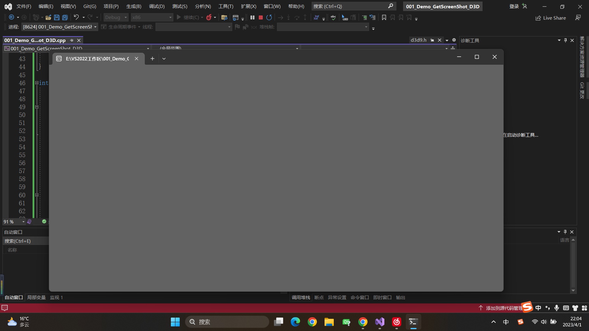Collapse code block at line 46
Image resolution: width=589 pixels, height=331 pixels.
(37, 83)
